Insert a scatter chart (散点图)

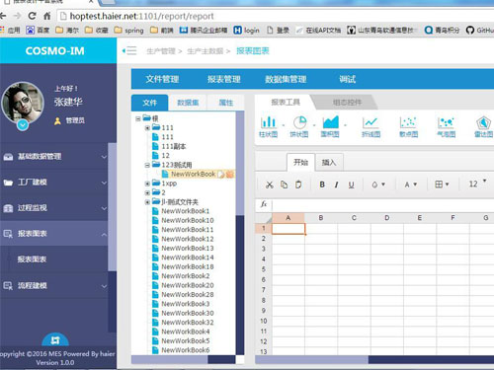[x=409, y=126]
